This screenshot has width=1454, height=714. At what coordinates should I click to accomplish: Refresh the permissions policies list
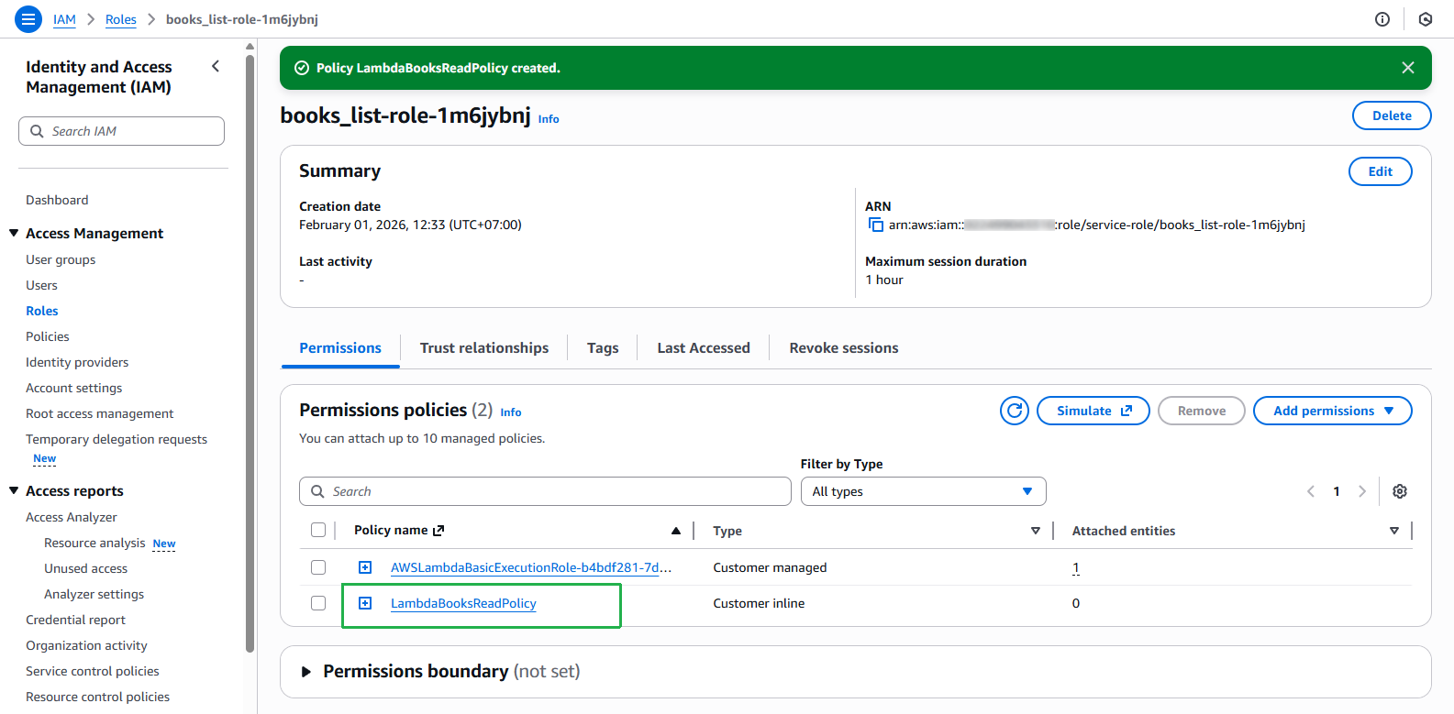[1015, 411]
